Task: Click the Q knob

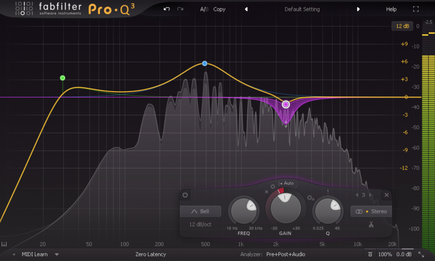Action: coord(328,211)
